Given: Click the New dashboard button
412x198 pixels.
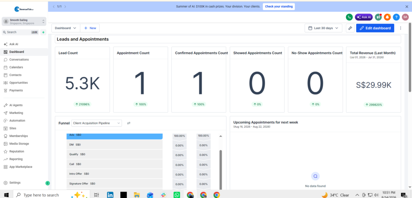Looking at the screenshot, I should [x=90, y=28].
